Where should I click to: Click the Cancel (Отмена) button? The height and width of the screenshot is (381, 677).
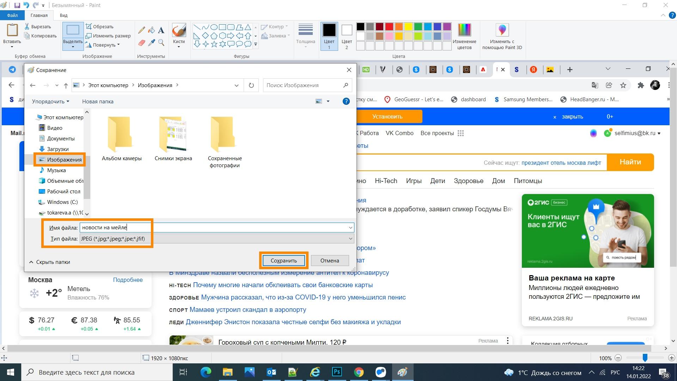(330, 261)
